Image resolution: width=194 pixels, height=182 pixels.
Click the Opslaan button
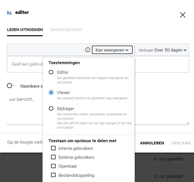(x=181, y=143)
